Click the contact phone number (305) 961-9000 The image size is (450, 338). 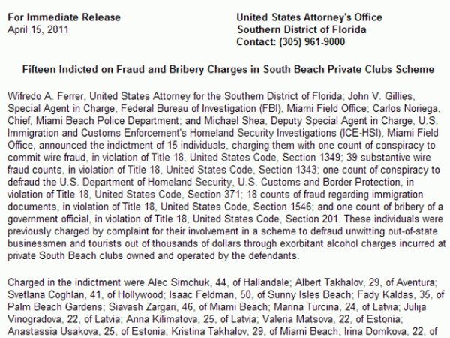tap(312, 42)
